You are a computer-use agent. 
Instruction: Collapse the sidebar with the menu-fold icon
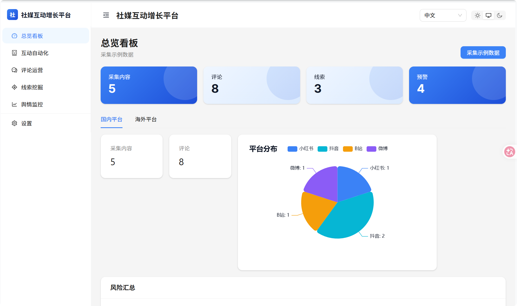(106, 15)
